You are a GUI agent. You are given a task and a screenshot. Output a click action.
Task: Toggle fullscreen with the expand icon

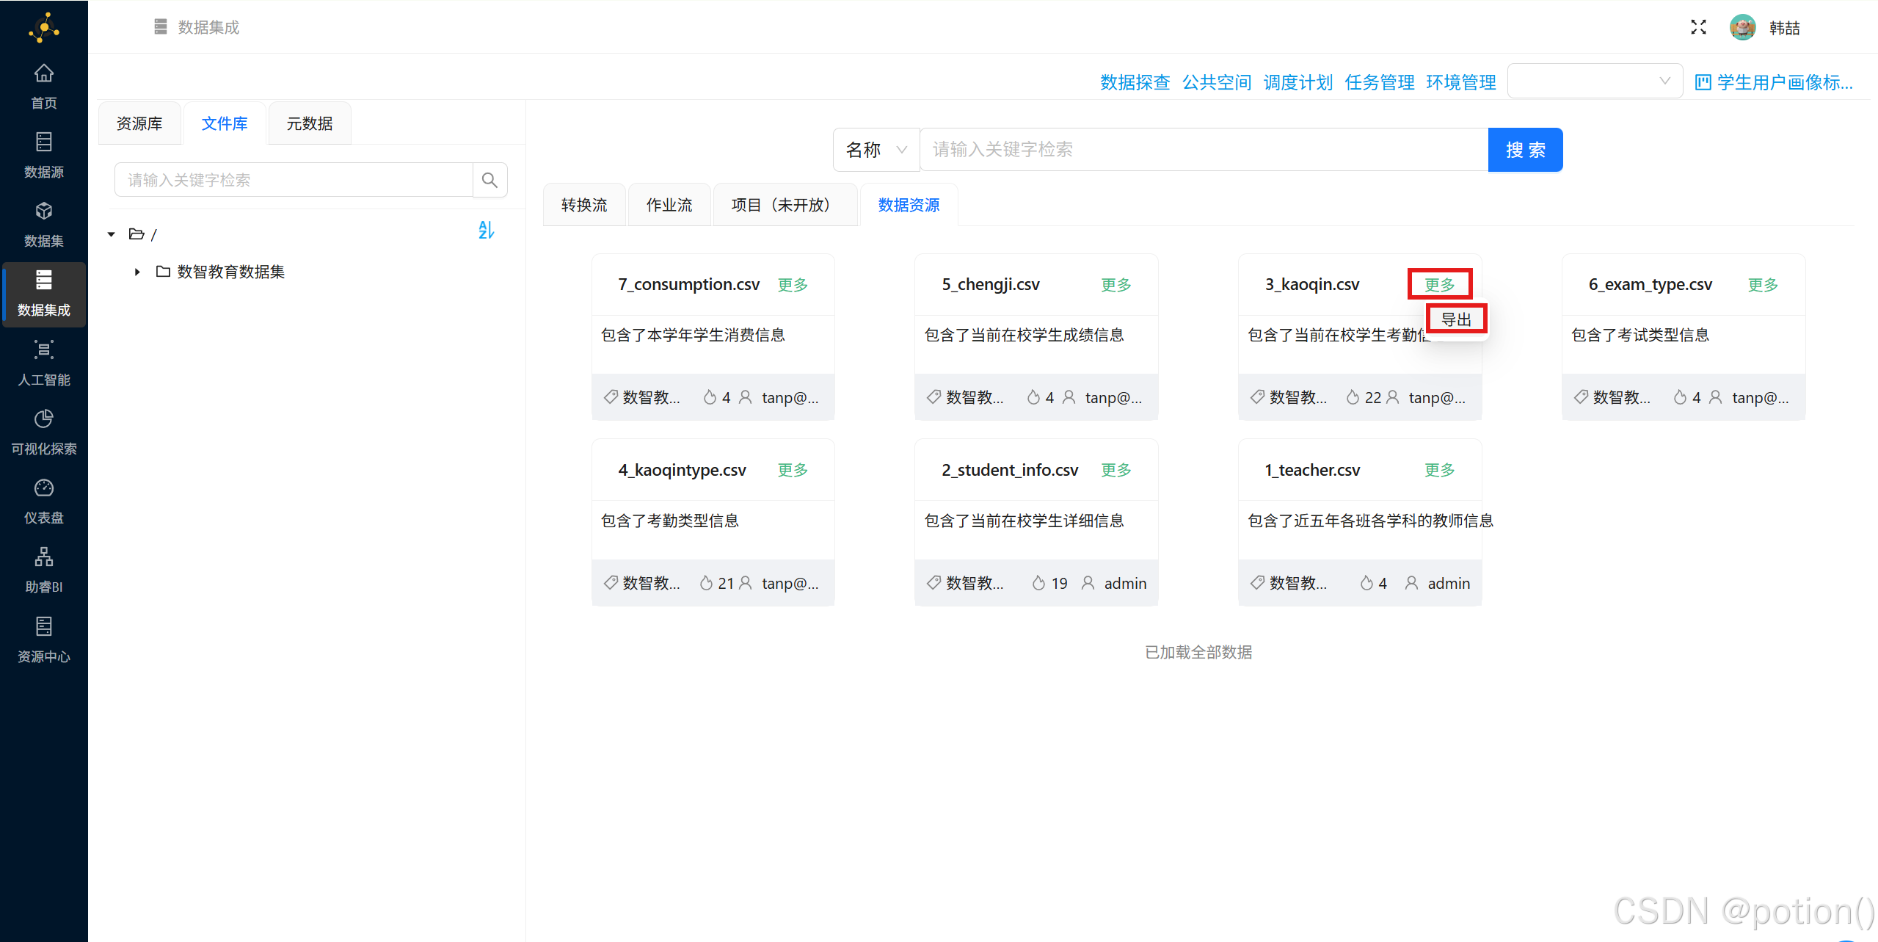1698,27
